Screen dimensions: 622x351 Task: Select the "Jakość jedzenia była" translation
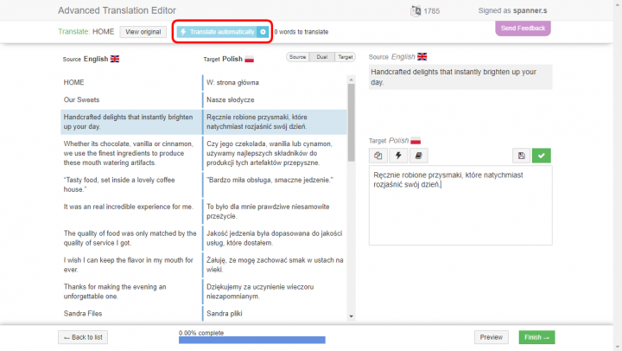tap(275, 239)
